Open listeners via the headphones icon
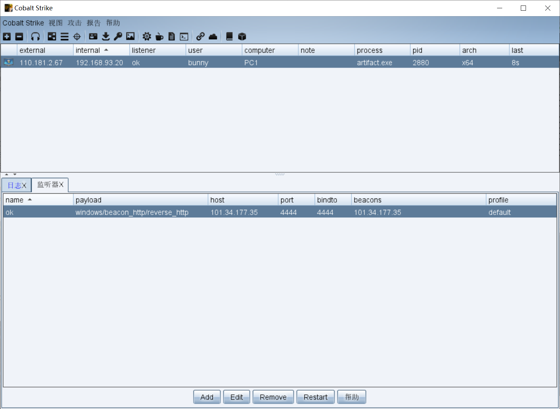 (35, 36)
